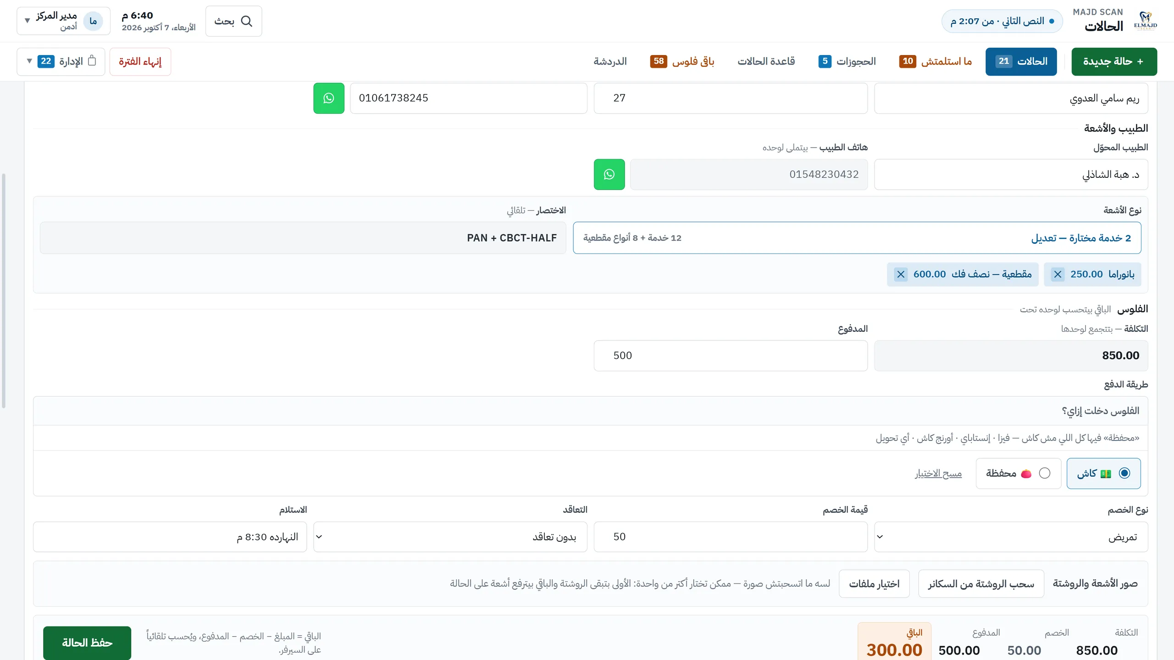Image resolution: width=1174 pixels, height=660 pixels.
Task: Click the age field showing 27
Action: (731, 98)
